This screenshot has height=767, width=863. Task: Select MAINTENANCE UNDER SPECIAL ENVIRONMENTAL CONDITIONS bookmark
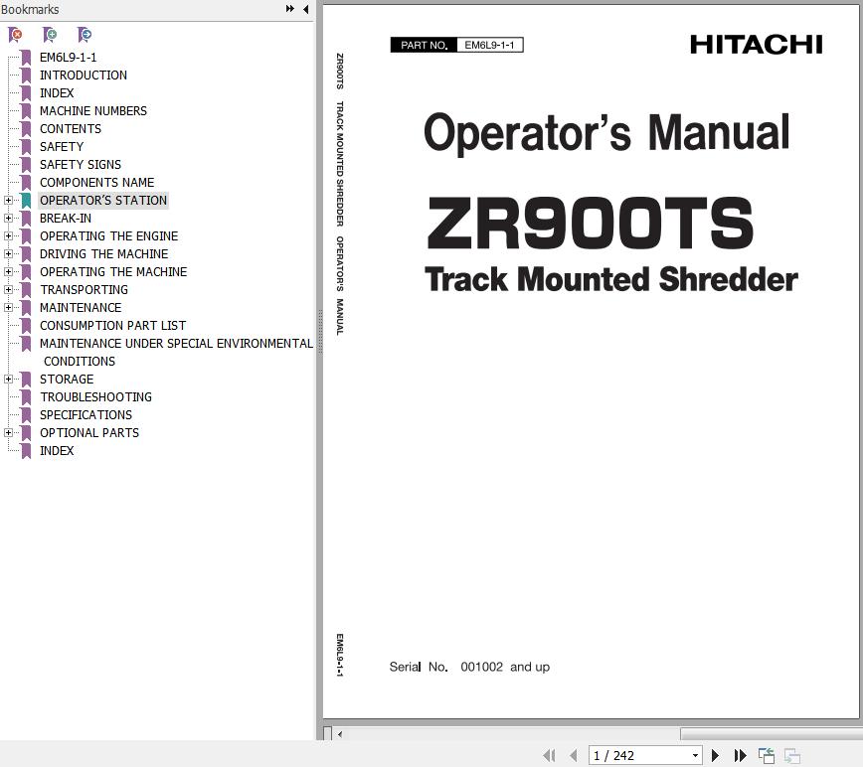click(176, 352)
